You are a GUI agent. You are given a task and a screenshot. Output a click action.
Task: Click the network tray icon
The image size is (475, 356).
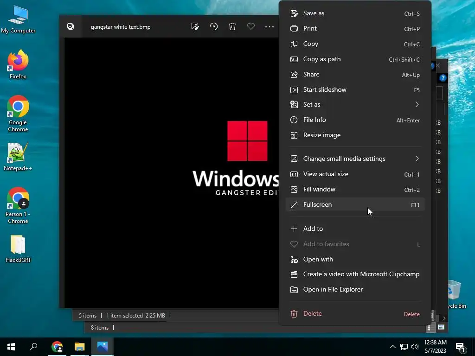(x=404, y=347)
